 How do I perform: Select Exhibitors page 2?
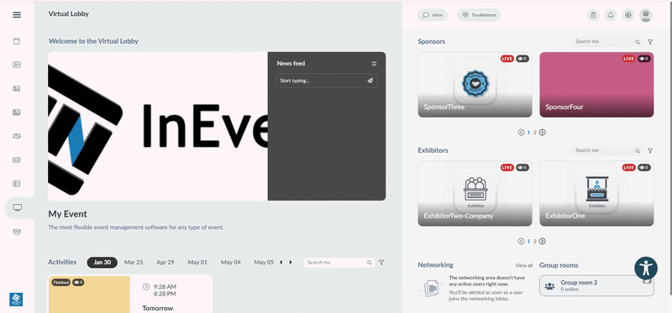click(x=535, y=241)
